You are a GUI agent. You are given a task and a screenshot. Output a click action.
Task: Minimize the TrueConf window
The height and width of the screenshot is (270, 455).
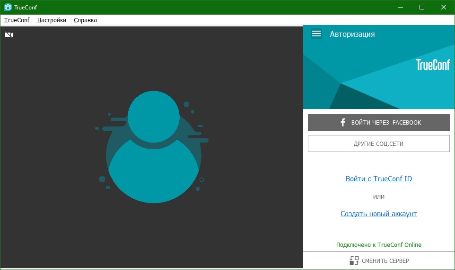(x=401, y=7)
